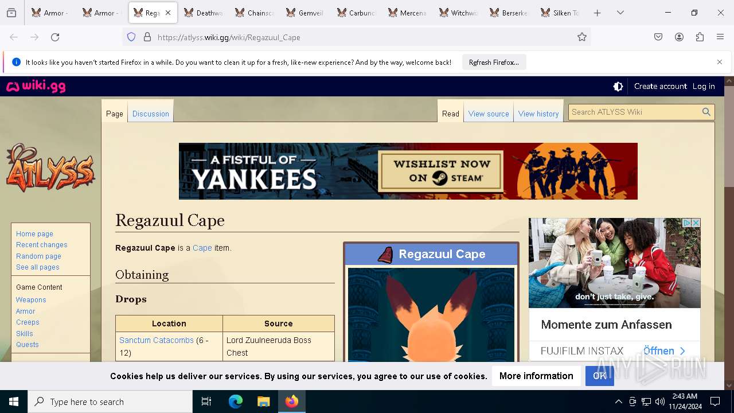Switch to the Deathwa tab

[x=202, y=13]
